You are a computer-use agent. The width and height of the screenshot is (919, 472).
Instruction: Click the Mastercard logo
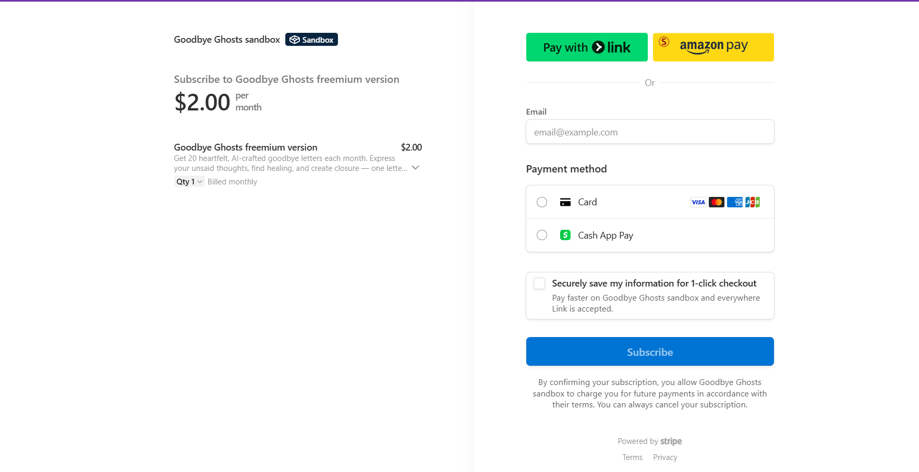tap(716, 202)
